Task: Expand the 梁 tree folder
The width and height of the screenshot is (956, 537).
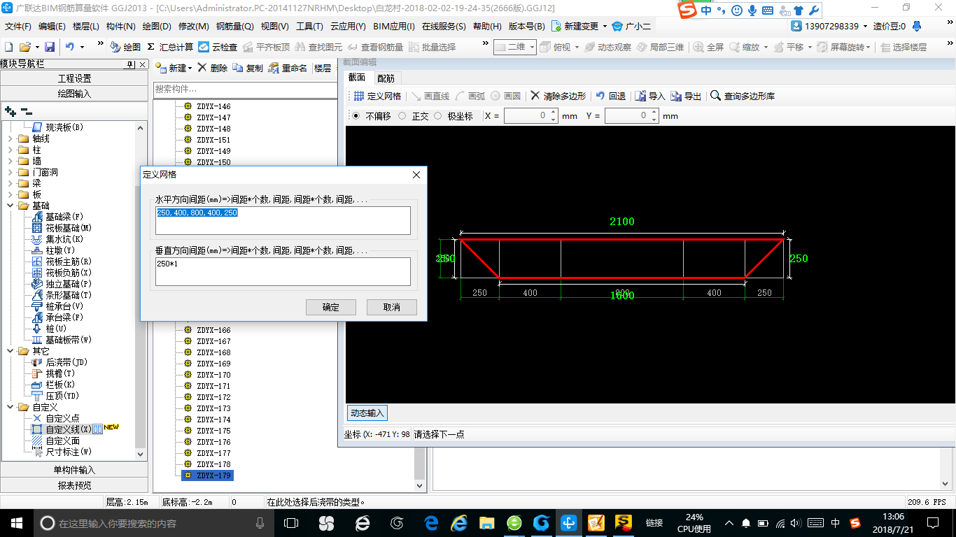Action: [10, 183]
